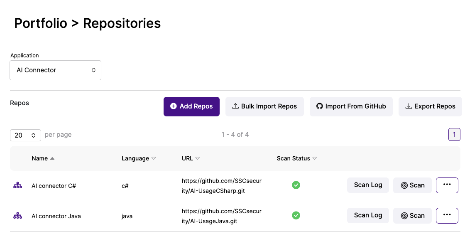Click the AI-UsageCSharp.git URL text
Screen dimensions: 465x234
click(x=222, y=186)
